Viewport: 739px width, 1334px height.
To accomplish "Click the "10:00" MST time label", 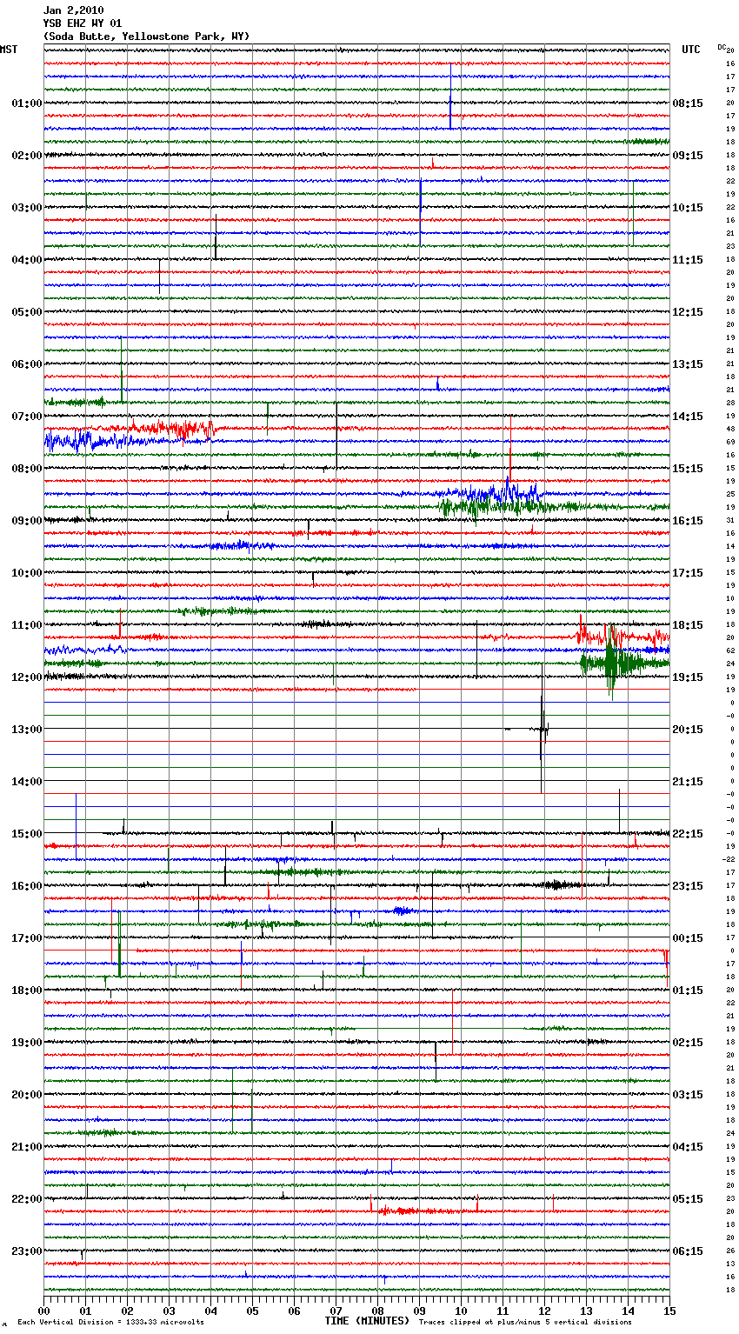I will pyautogui.click(x=27, y=573).
